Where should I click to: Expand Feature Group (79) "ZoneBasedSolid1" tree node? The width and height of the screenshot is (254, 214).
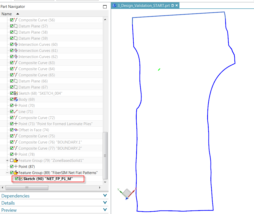[x=7, y=160]
